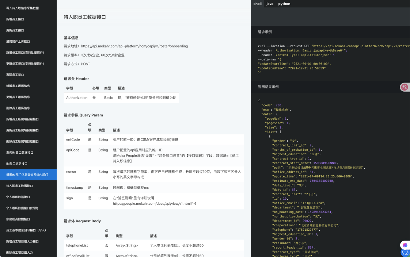The height and width of the screenshot is (257, 410).
Task: Click the 请求头 Header section heading
Action: (x=76, y=78)
